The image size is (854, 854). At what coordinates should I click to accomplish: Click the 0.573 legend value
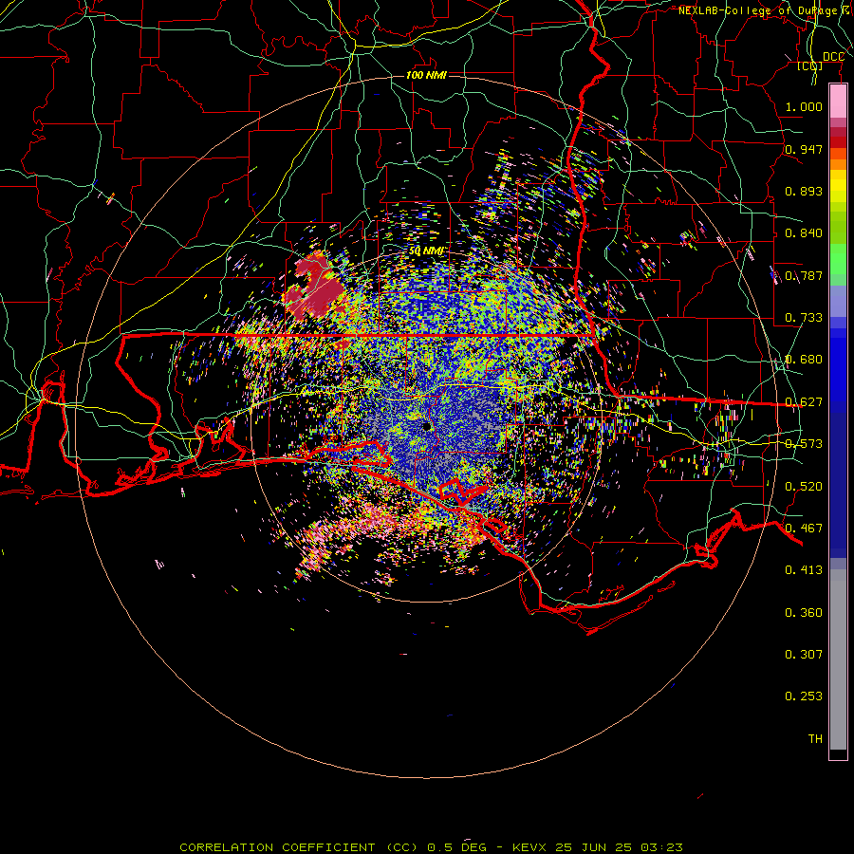pos(804,444)
